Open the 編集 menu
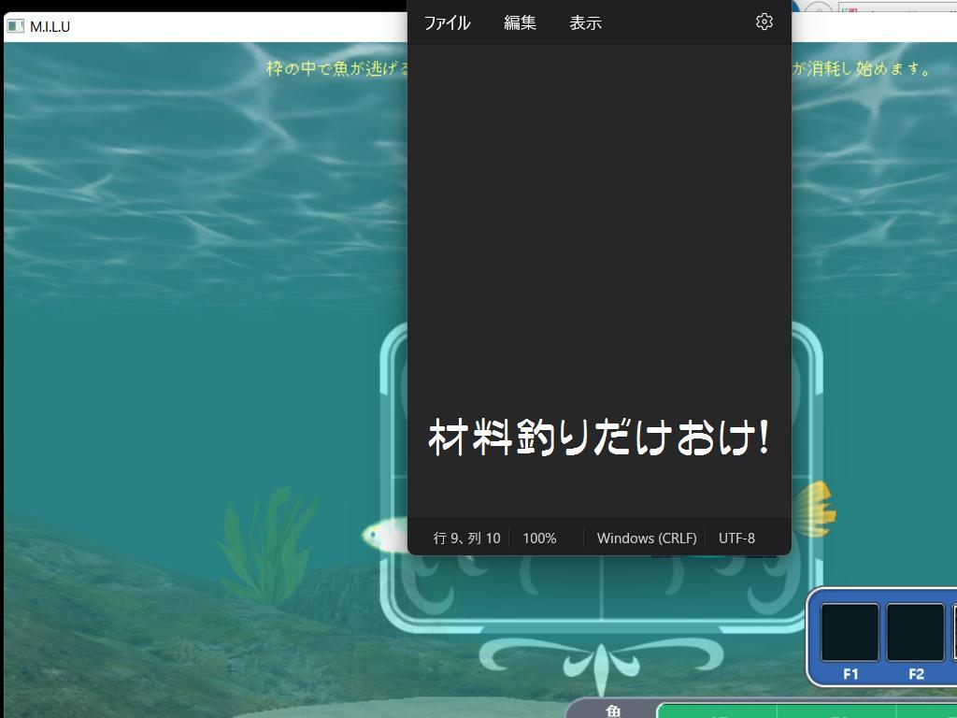957x718 pixels. 520,22
